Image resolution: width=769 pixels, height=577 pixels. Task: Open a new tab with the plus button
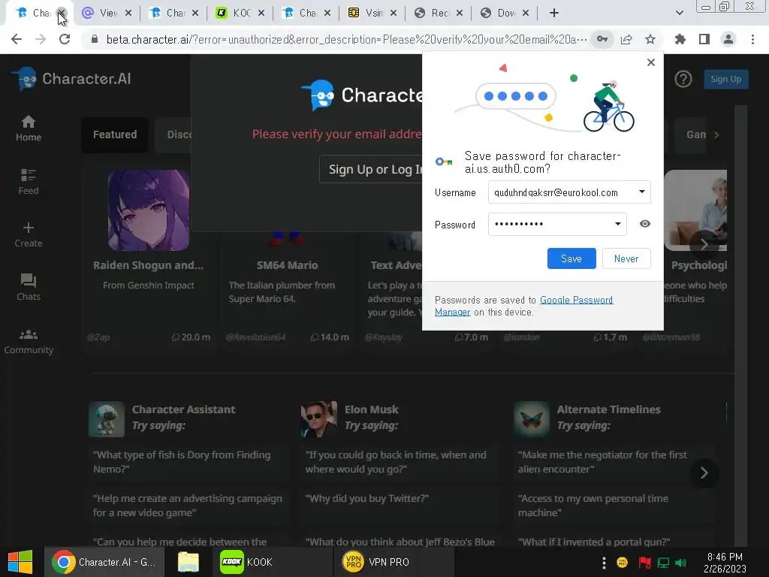(553, 14)
